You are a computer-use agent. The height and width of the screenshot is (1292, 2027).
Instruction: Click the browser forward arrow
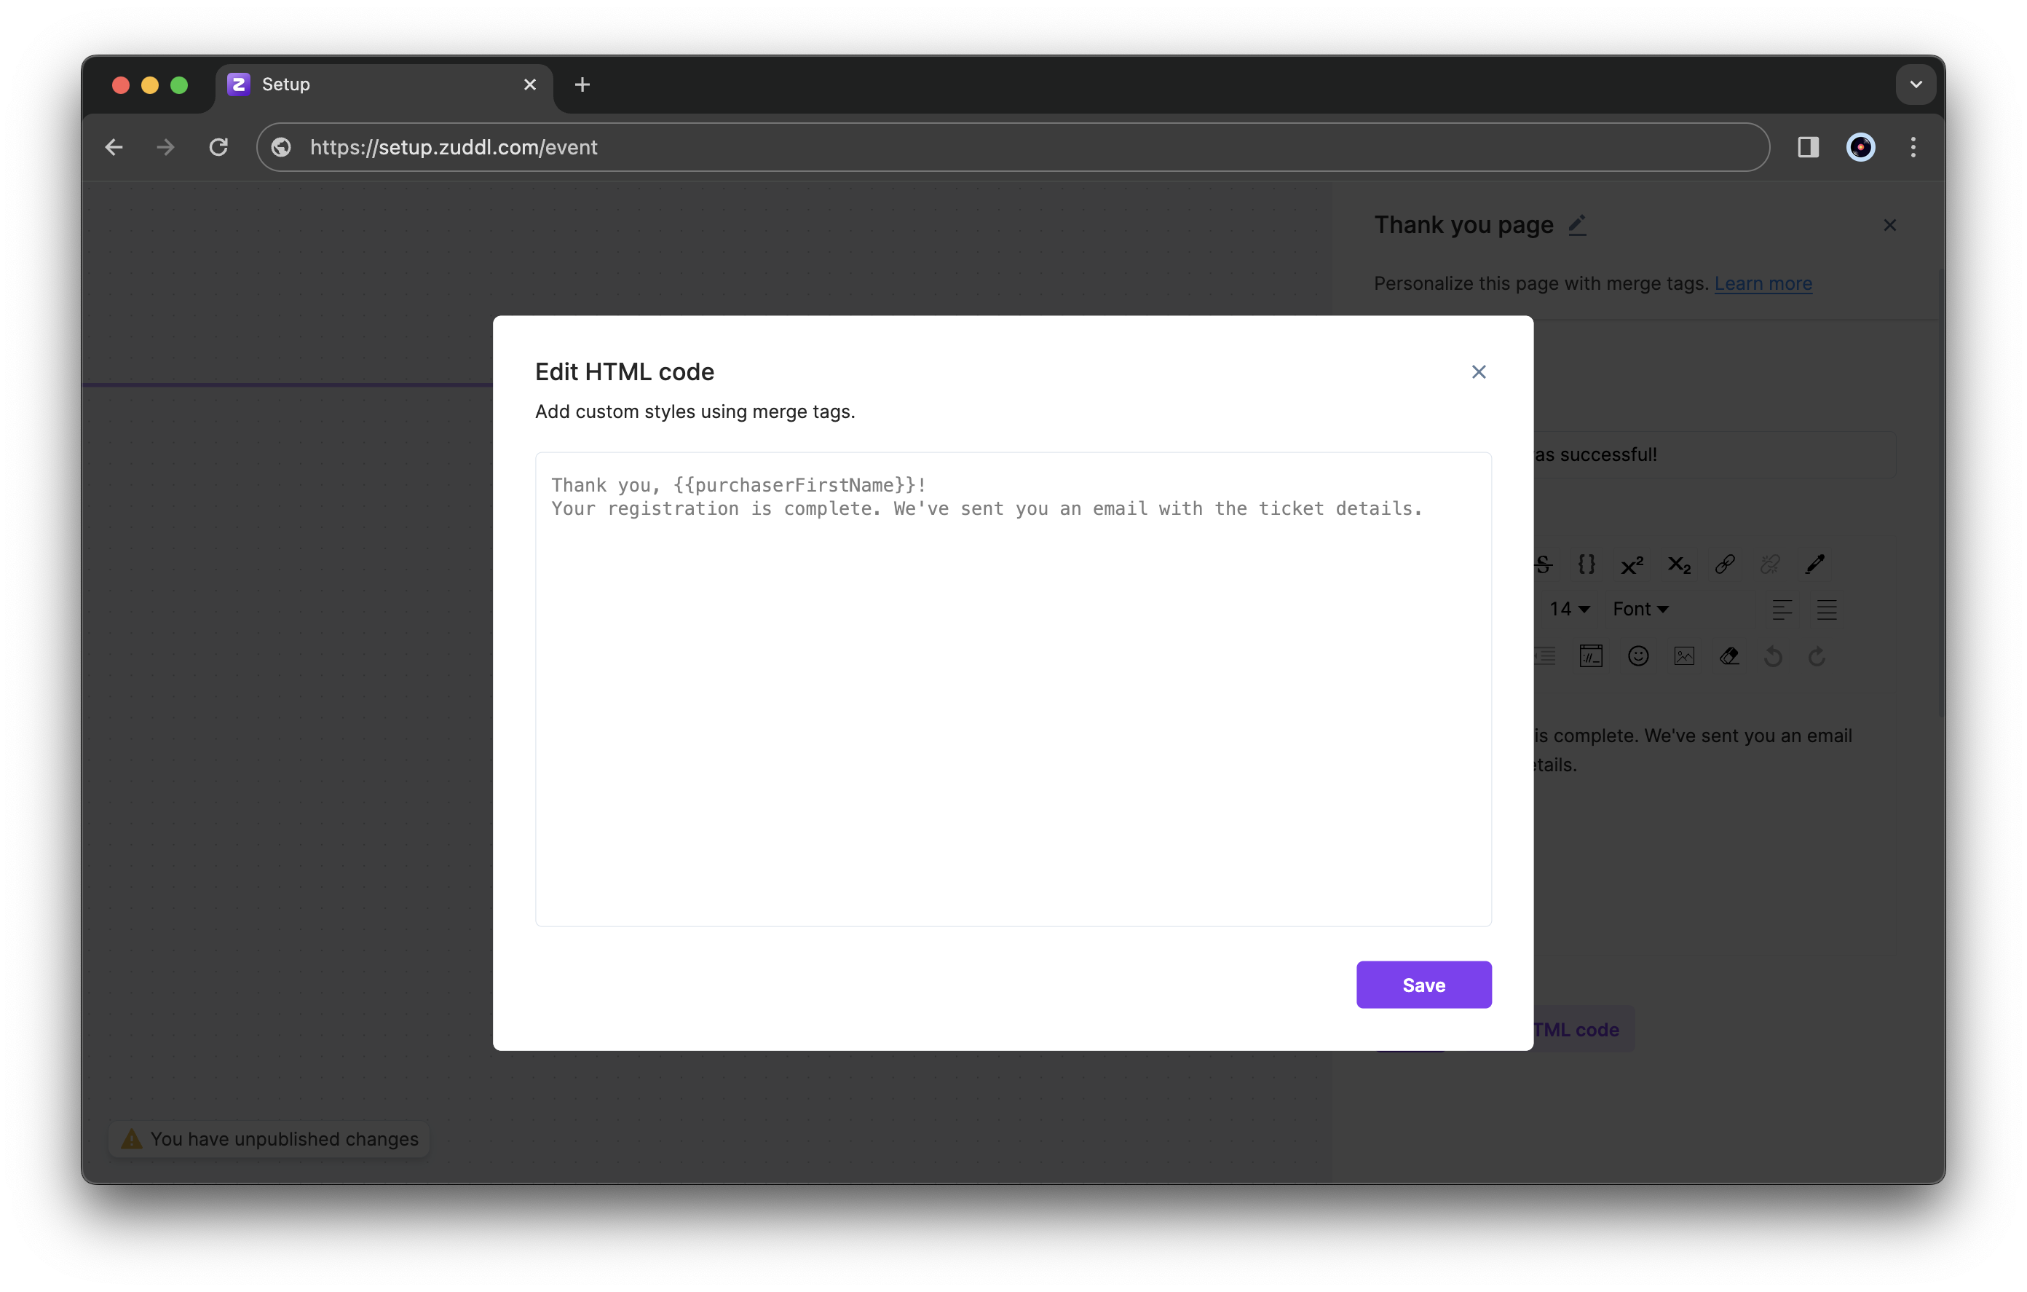166,147
